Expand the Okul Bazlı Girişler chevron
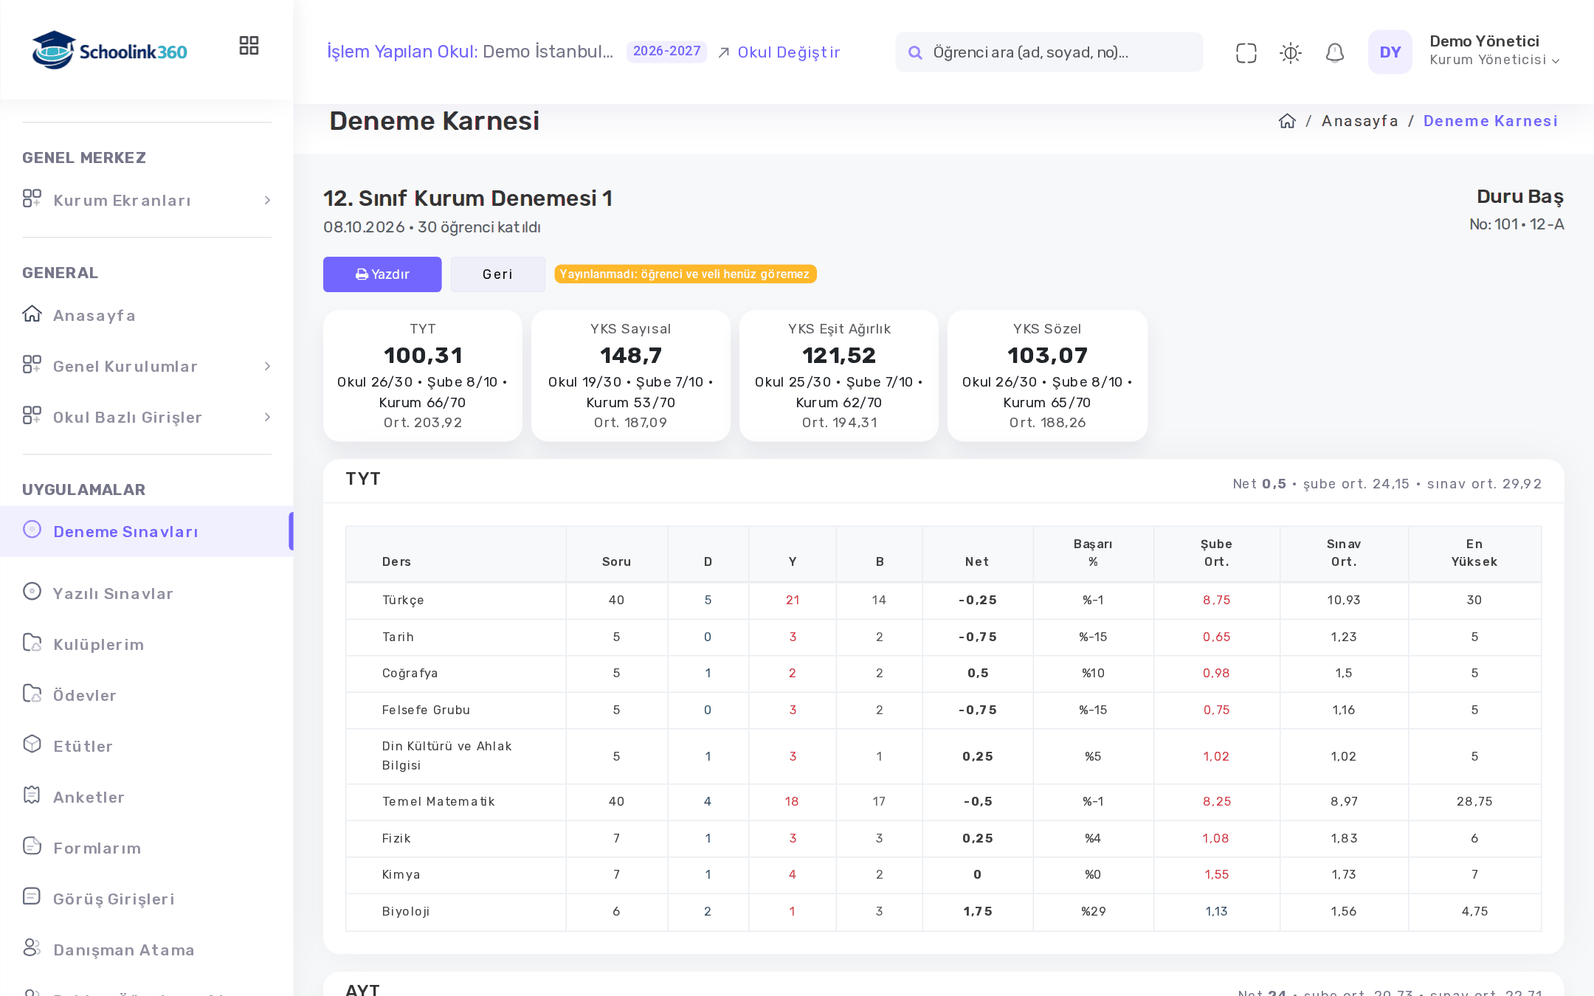The height and width of the screenshot is (996, 1594). click(x=267, y=418)
